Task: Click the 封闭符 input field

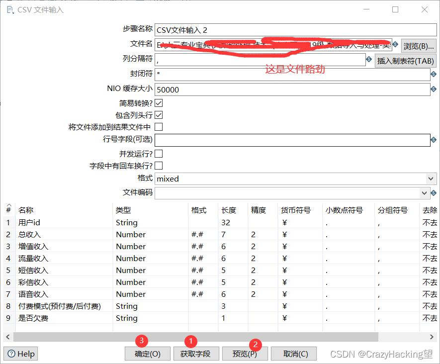Action: pos(292,75)
